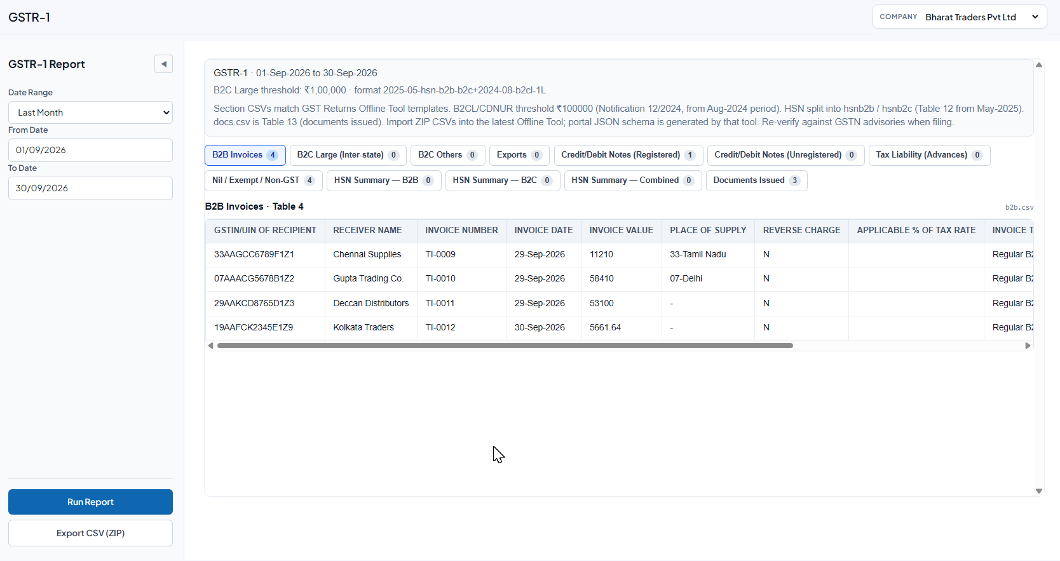The height and width of the screenshot is (561, 1060).
Task: Switch to Nil / Exempt / Non-GST tab
Action: click(x=263, y=180)
